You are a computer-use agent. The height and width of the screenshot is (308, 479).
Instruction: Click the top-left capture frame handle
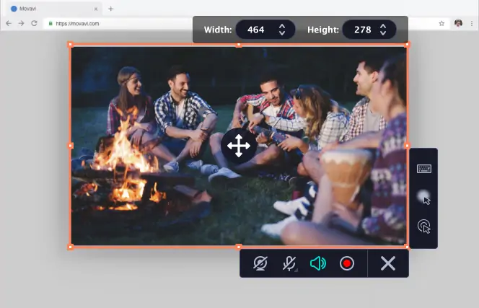coord(70,45)
